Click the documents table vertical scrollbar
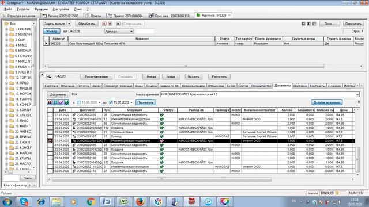369x207 pixels. [357, 160]
